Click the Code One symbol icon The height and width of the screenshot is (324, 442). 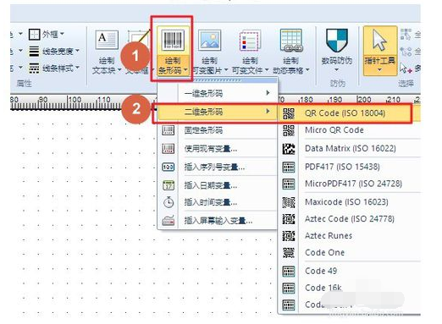[x=289, y=253]
